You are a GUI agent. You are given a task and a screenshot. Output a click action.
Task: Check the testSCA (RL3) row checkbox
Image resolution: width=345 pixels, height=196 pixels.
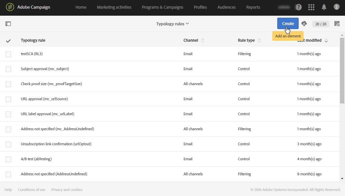pos(8,54)
